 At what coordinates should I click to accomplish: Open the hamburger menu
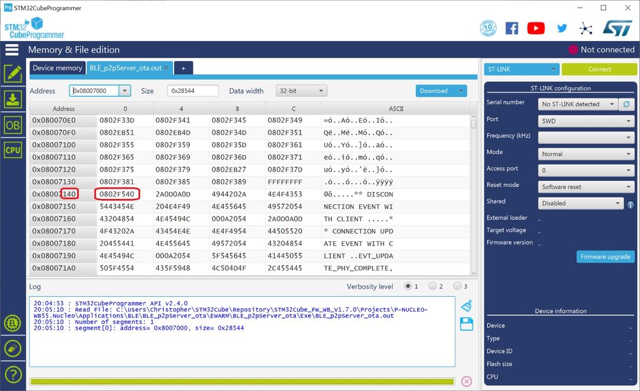pos(12,50)
